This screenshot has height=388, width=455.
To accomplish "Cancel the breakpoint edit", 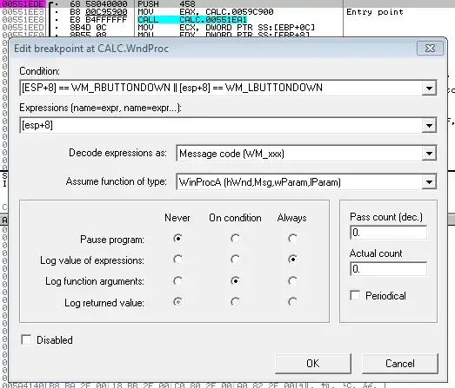I will [400, 364].
